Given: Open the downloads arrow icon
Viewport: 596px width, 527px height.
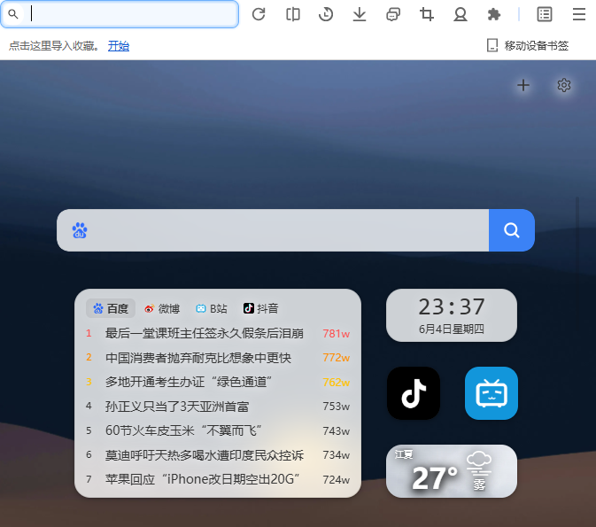Looking at the screenshot, I should click(x=360, y=14).
